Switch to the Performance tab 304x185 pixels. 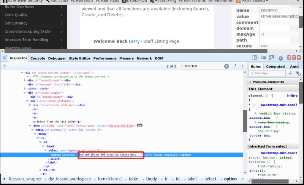(105, 58)
